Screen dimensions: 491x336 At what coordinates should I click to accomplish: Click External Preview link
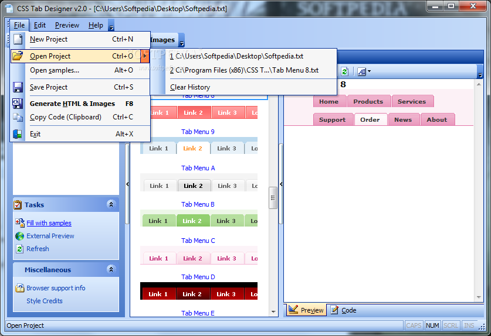pos(50,236)
